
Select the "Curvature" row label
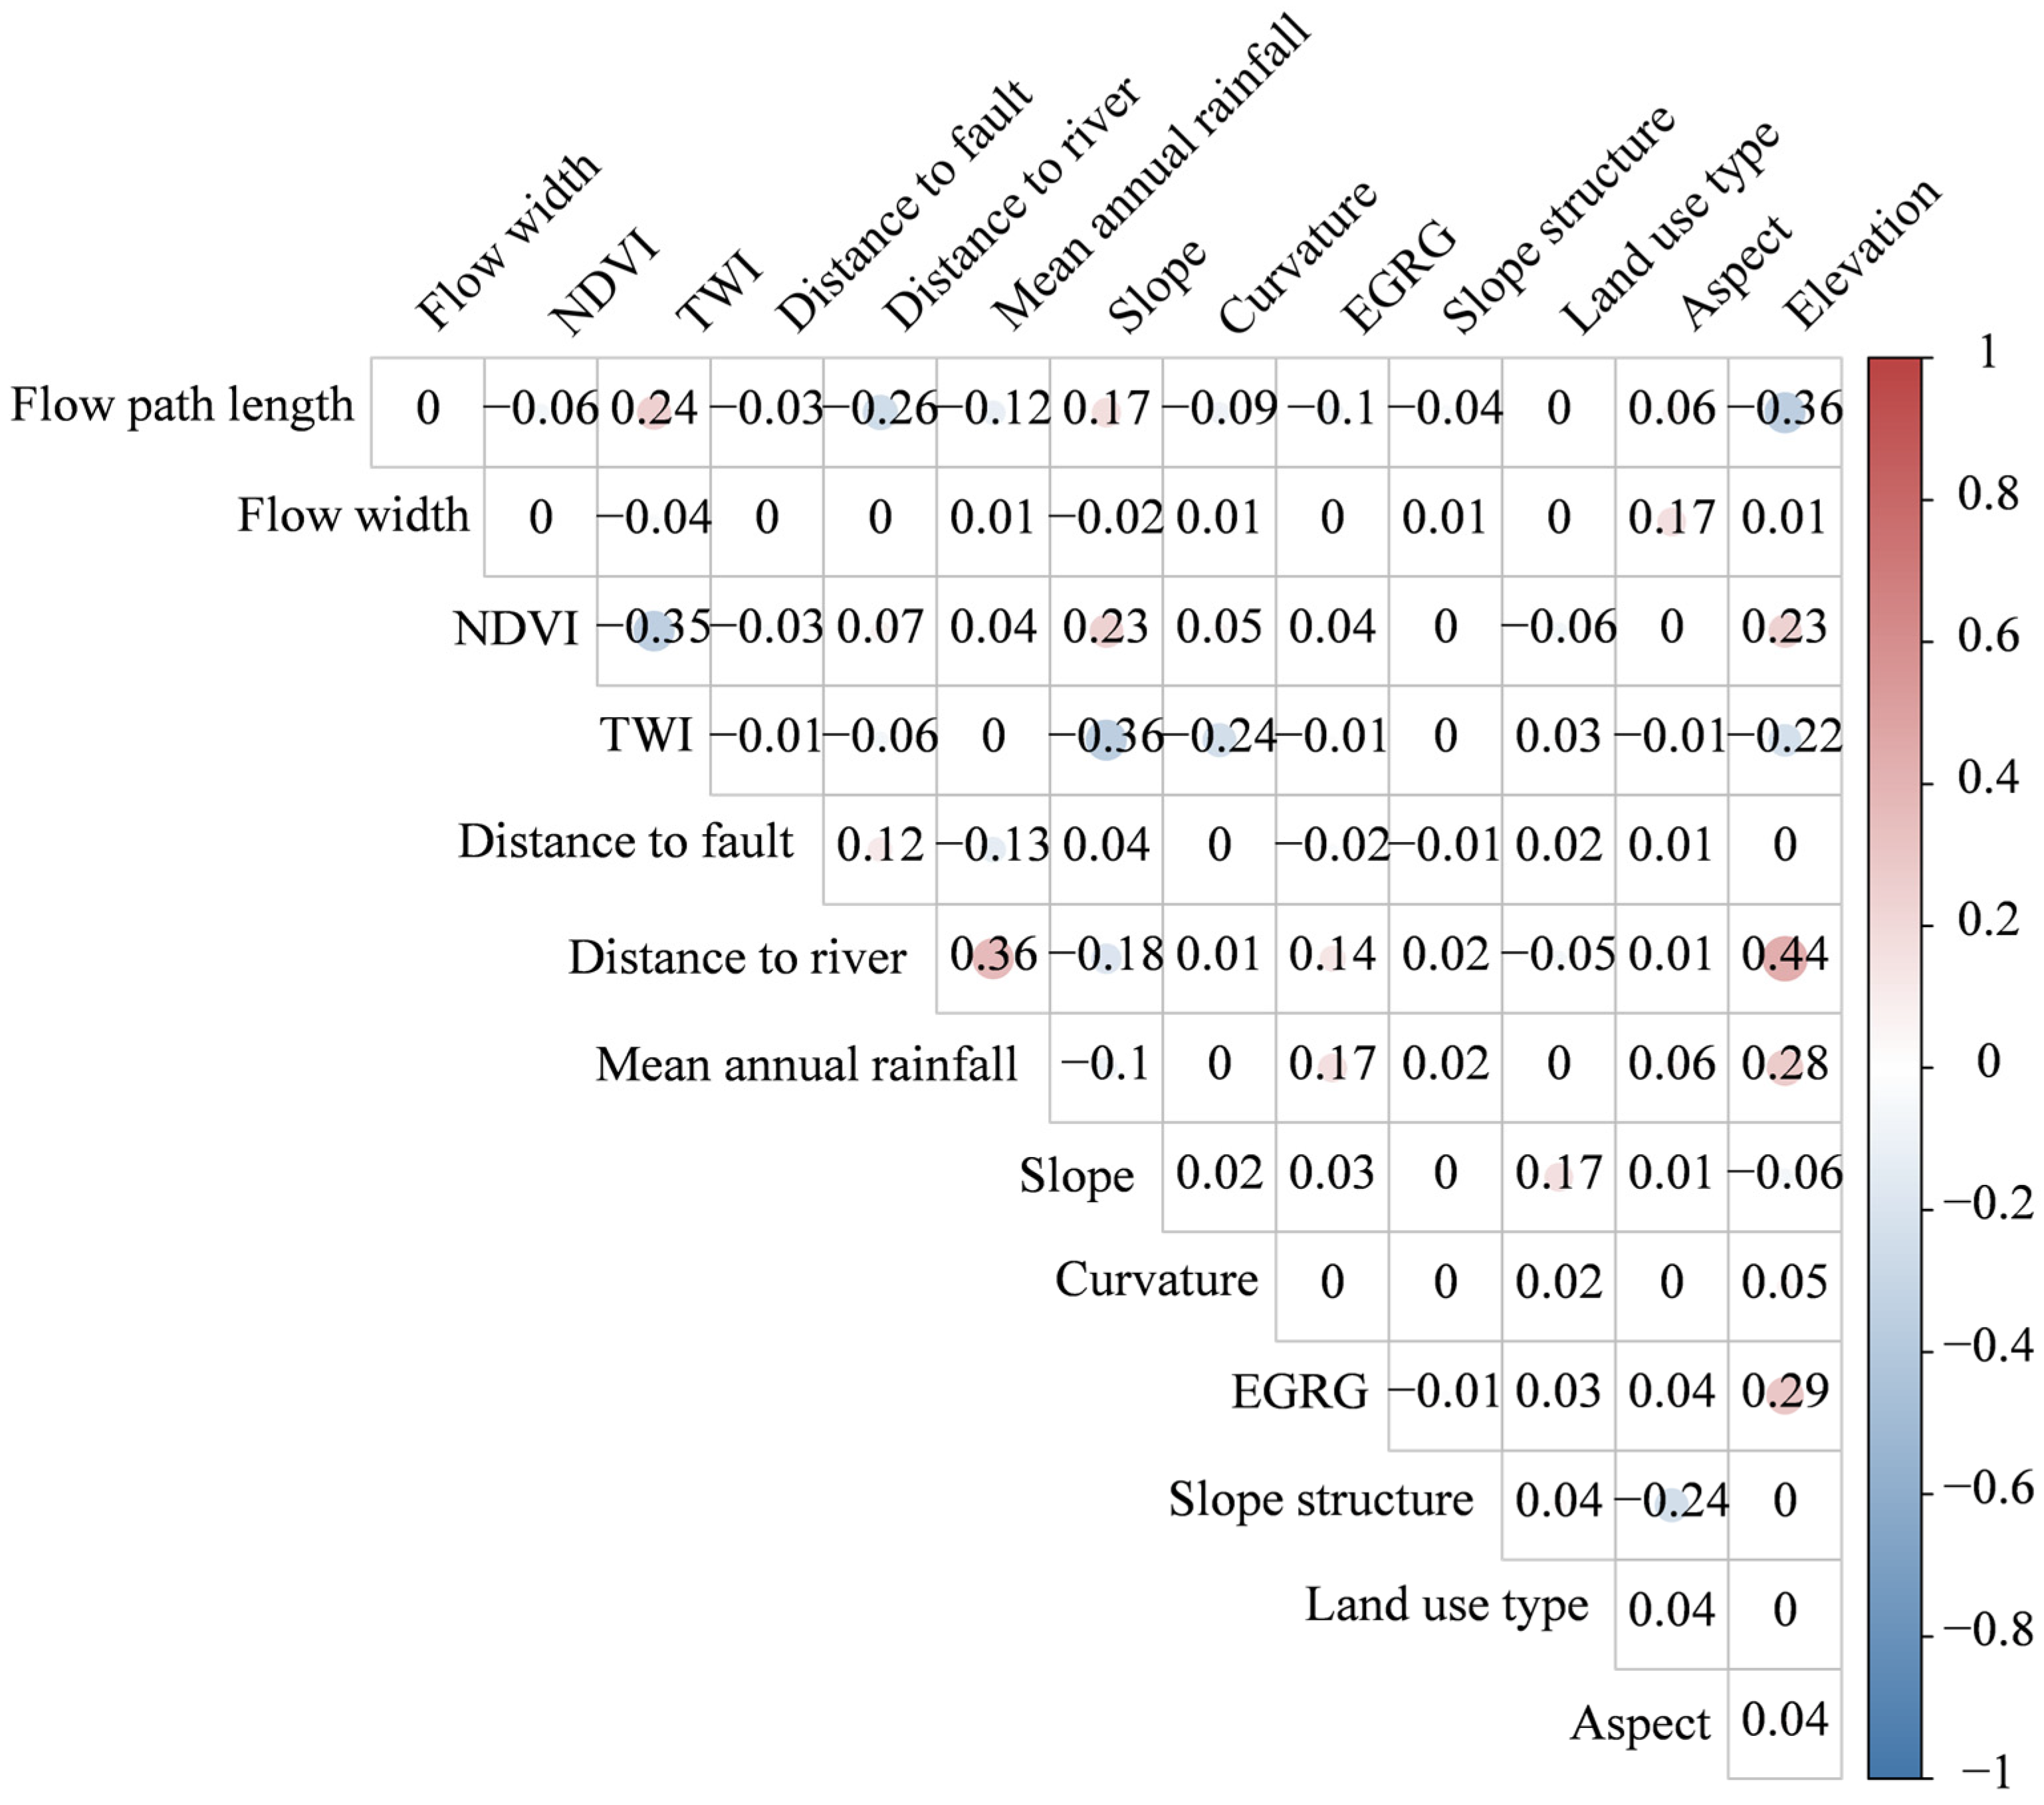point(1156,1281)
